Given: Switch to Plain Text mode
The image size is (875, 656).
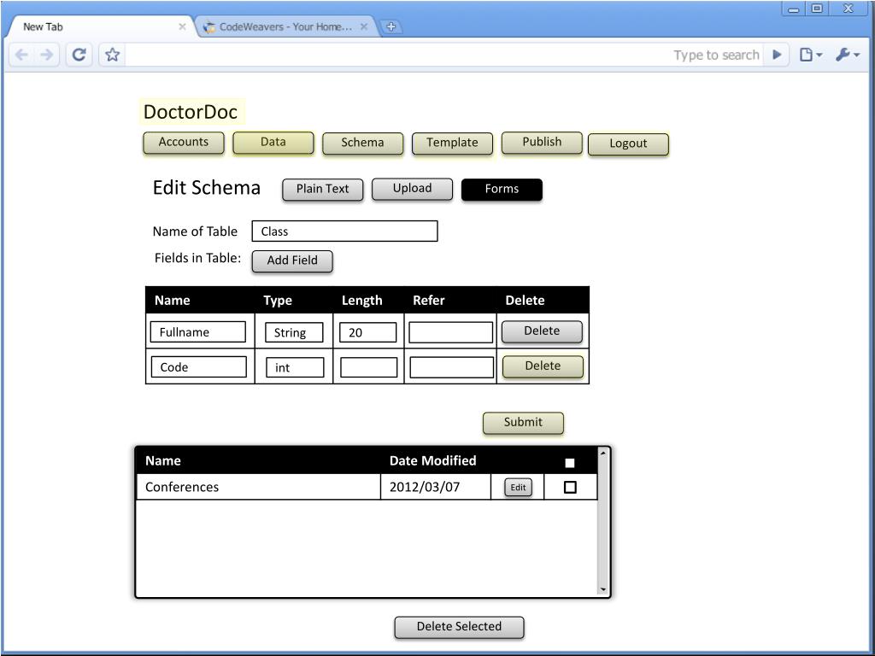Looking at the screenshot, I should click(x=322, y=189).
